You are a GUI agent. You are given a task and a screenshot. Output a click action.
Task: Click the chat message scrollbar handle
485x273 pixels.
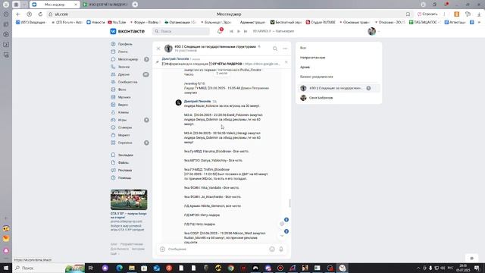click(289, 203)
